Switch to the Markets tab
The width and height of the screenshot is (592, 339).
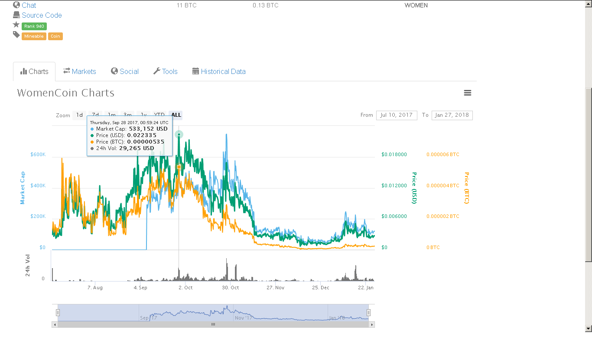point(80,71)
